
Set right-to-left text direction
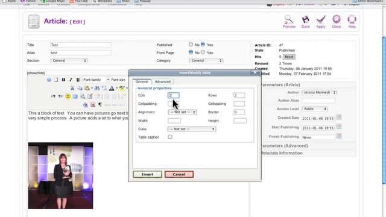coord(60,96)
